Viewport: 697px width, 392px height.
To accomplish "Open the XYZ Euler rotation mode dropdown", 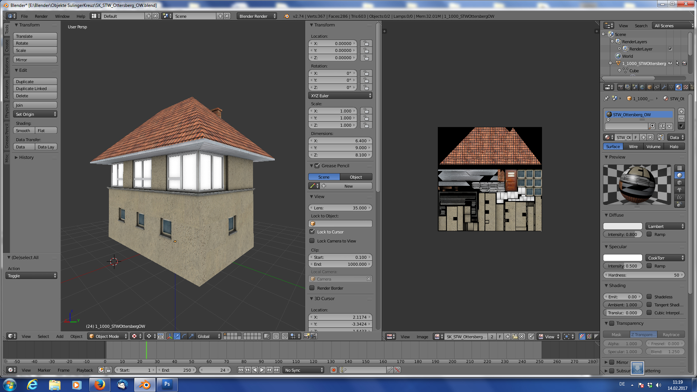I will [x=340, y=96].
